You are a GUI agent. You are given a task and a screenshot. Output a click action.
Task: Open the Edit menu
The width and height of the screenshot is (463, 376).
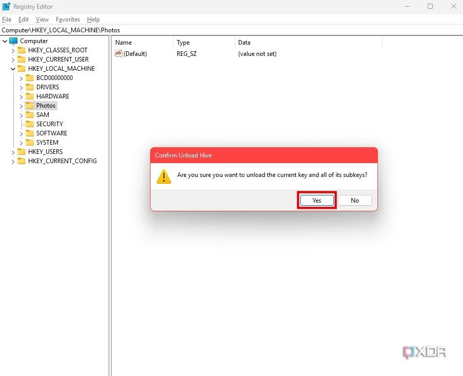click(24, 19)
